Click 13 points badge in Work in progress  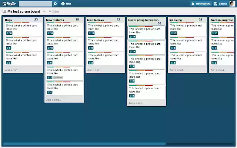click(x=215, y=33)
